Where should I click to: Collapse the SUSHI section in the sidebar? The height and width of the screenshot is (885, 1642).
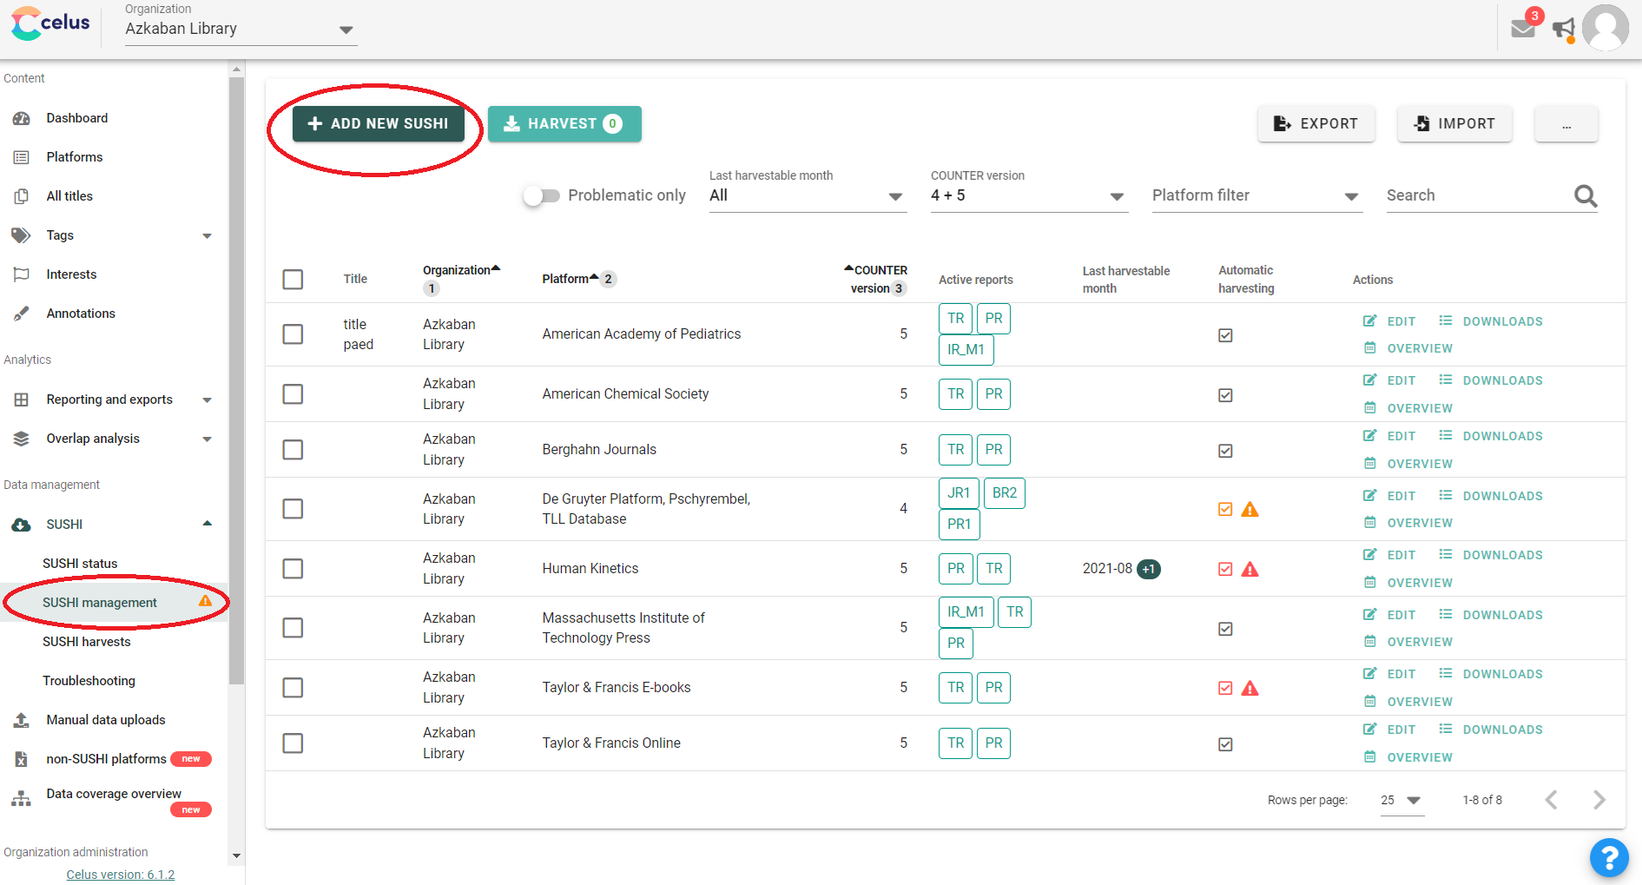point(207,523)
